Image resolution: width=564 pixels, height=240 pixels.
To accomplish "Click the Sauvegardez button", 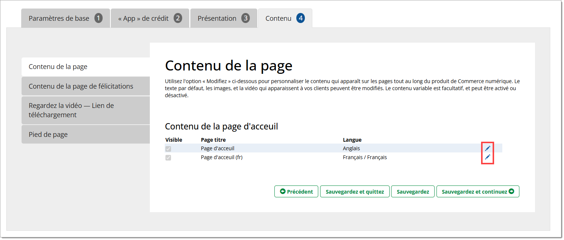I will point(413,191).
